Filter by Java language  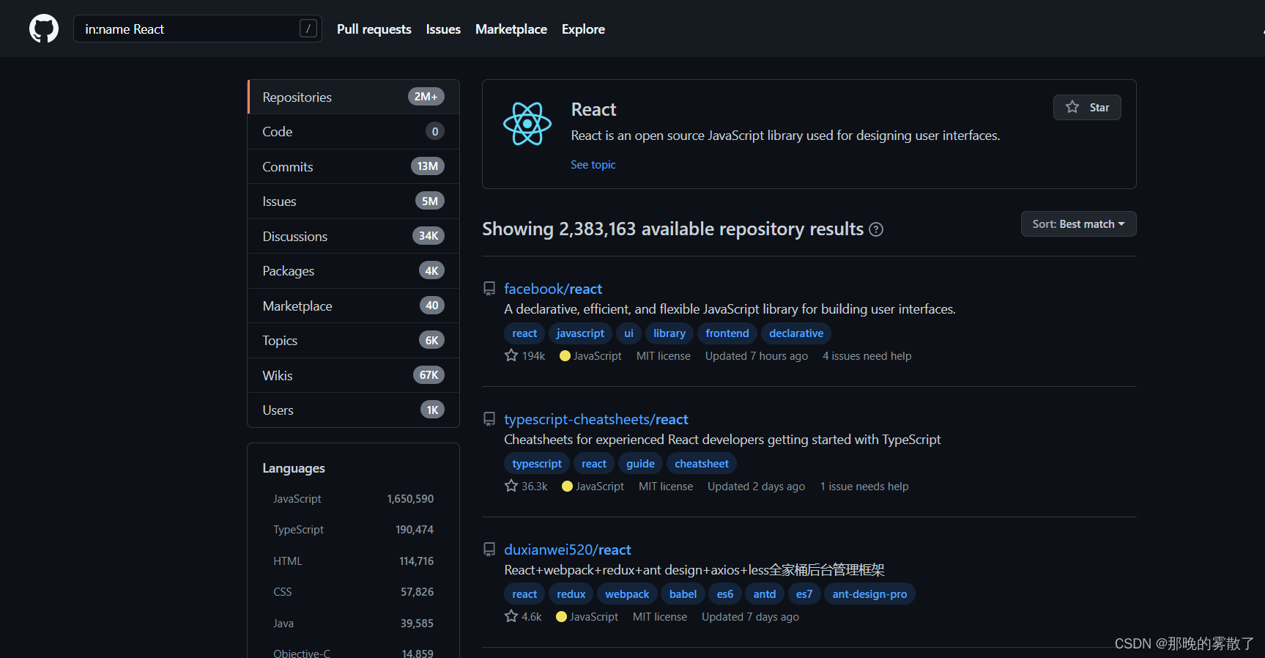(x=353, y=624)
